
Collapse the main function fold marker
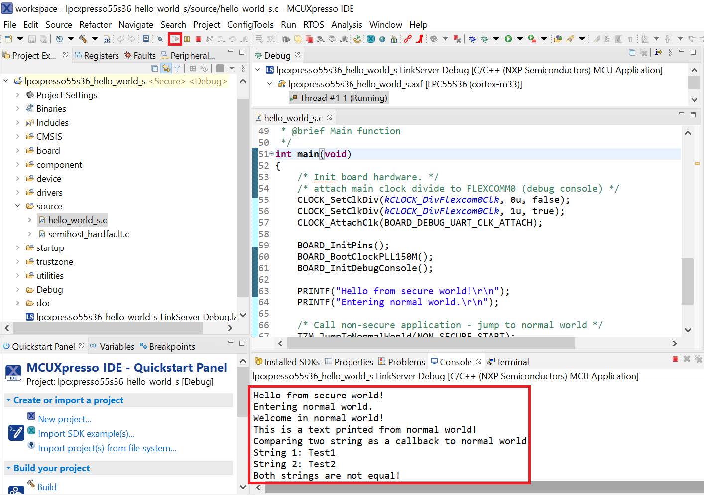coord(271,154)
